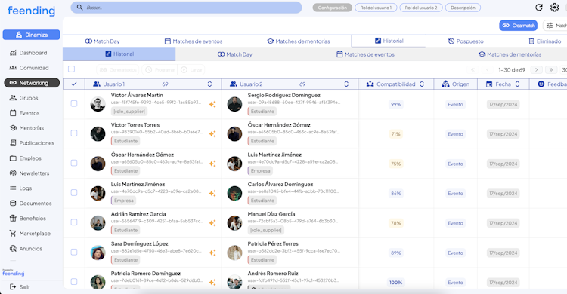This screenshot has height=294, width=567.
Task: Select Networking in the sidebar
Action: click(32, 83)
